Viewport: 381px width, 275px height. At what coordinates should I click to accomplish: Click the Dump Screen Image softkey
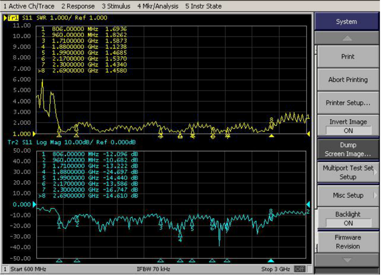348,149
